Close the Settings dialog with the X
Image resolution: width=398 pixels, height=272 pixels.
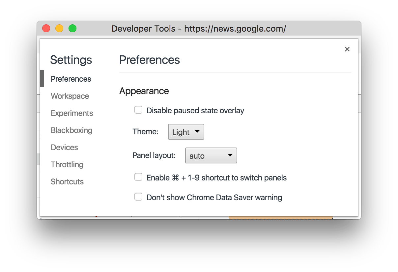pyautogui.click(x=347, y=49)
